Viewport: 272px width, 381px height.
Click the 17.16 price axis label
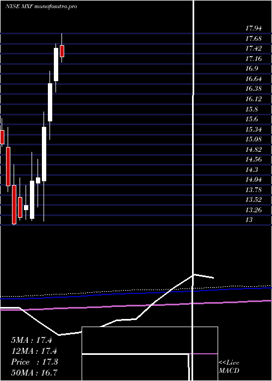(254, 59)
